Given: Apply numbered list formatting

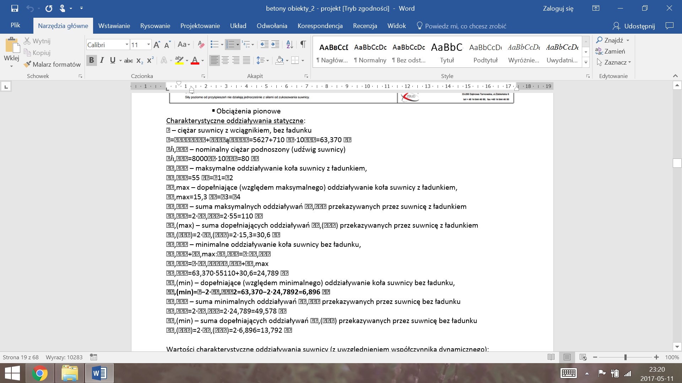Looking at the screenshot, I should tap(231, 44).
